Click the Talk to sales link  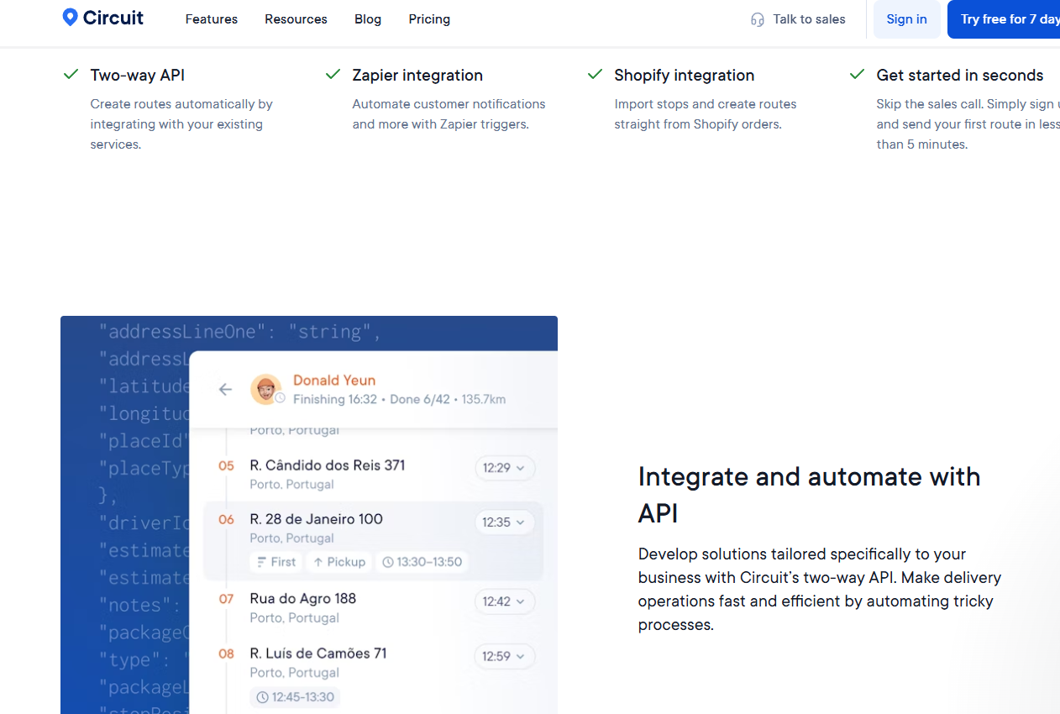(x=798, y=19)
